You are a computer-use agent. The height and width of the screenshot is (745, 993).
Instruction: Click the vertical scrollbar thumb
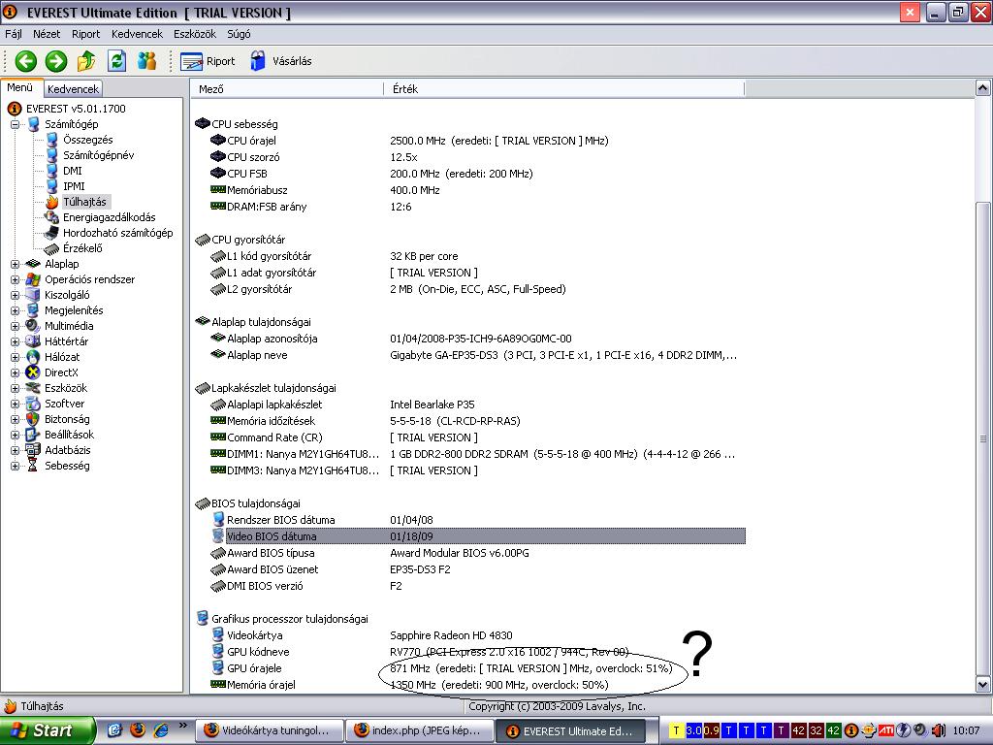point(982,439)
